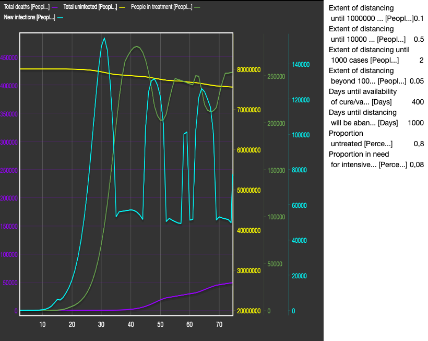Click the 50000 purple axis label

pos(10,283)
